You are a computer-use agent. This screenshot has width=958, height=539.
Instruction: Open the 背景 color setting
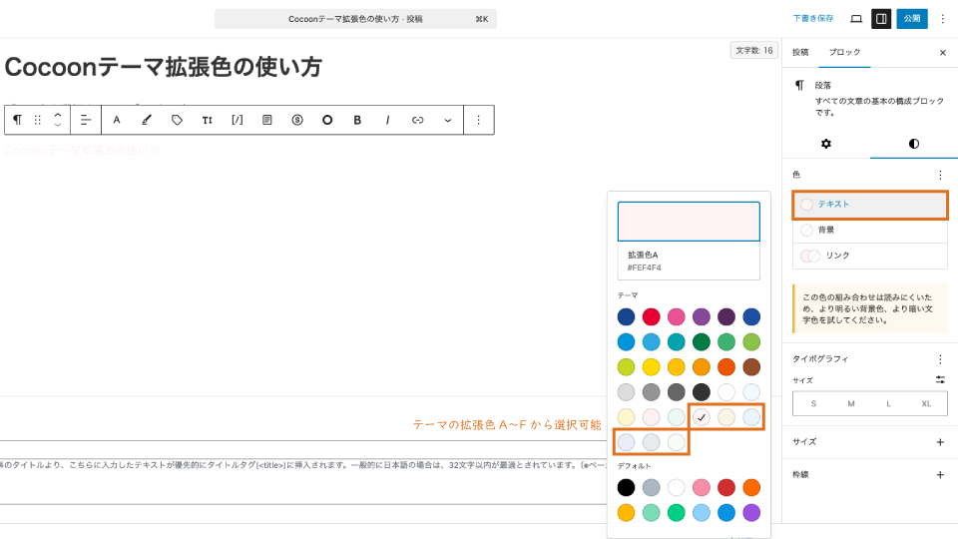[870, 231]
